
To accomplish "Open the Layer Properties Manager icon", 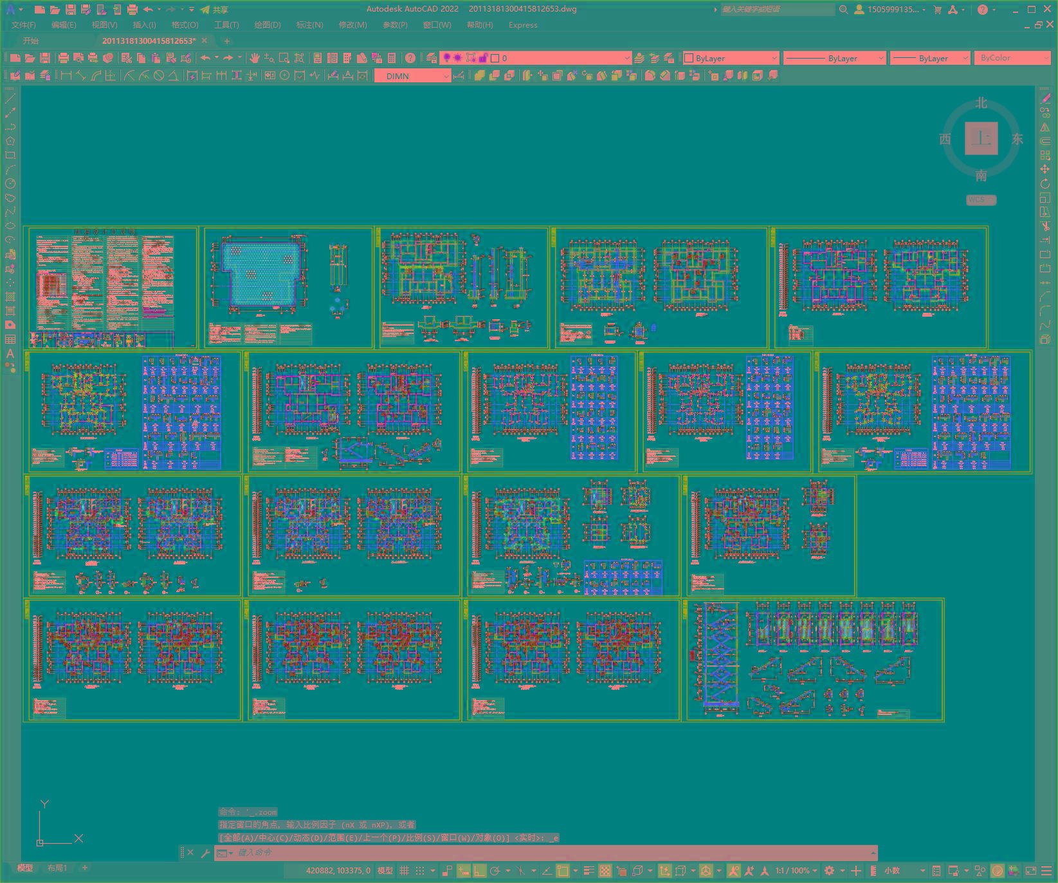I will pos(432,58).
